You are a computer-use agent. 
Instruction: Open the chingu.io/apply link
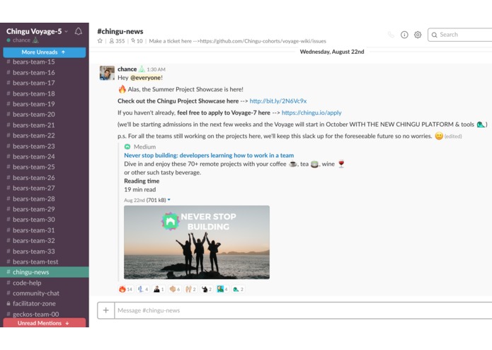[311, 113]
